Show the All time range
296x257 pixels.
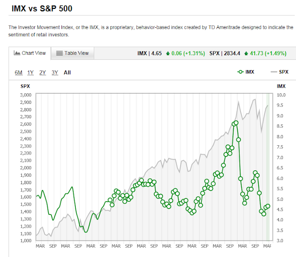[68, 72]
